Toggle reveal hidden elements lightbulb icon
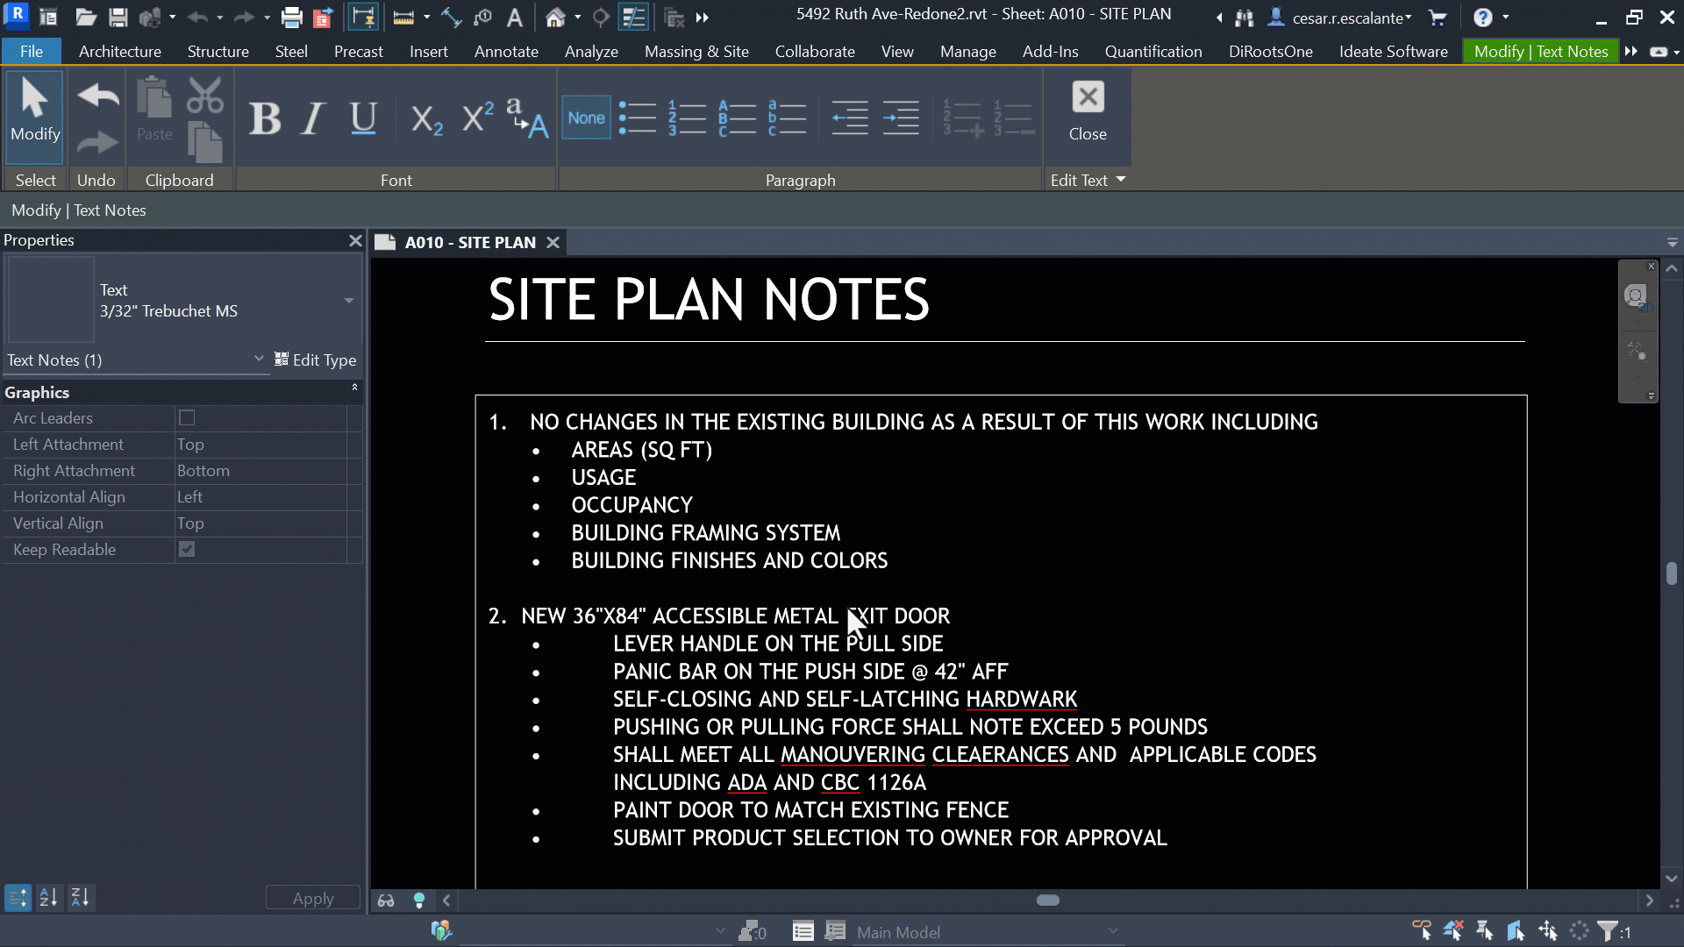This screenshot has height=947, width=1684. click(x=419, y=901)
